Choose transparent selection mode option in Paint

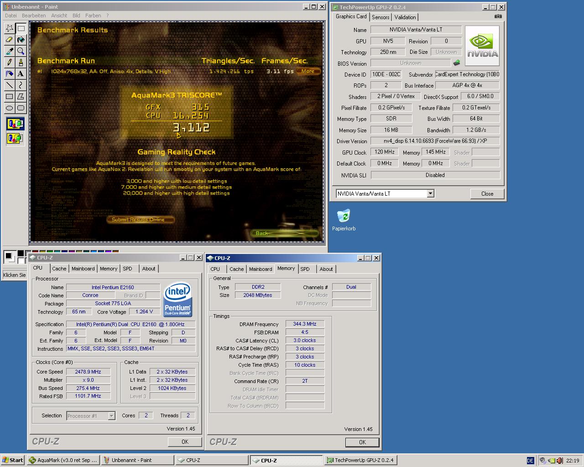pyautogui.click(x=15, y=138)
